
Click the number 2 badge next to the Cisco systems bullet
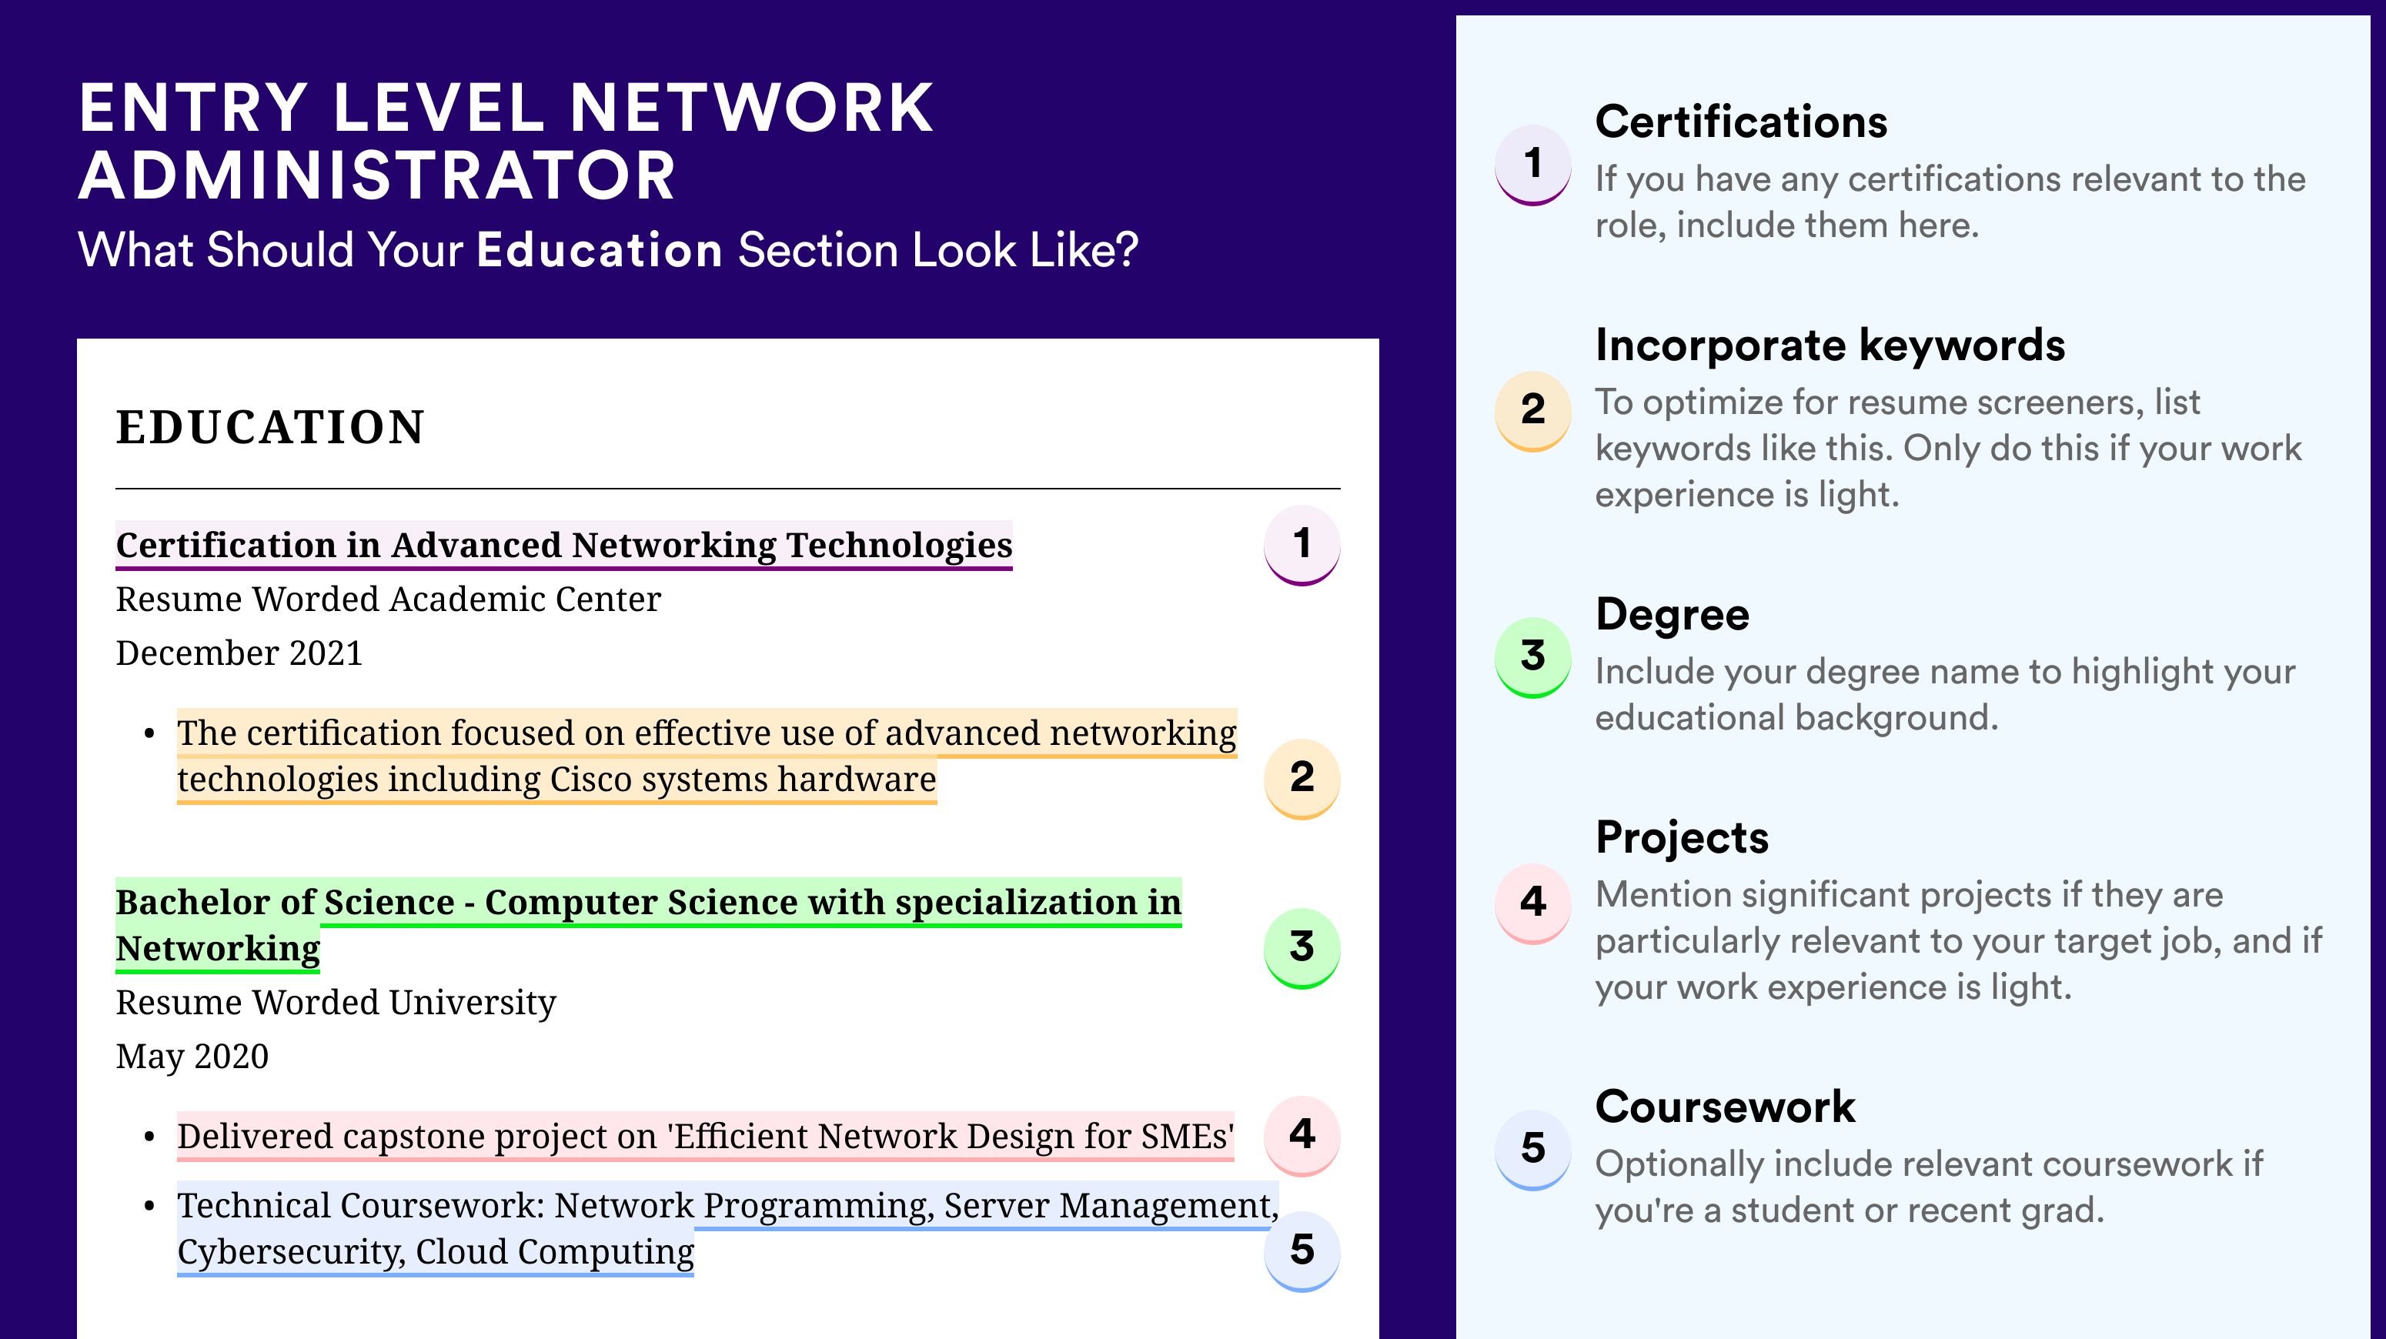tap(1302, 778)
